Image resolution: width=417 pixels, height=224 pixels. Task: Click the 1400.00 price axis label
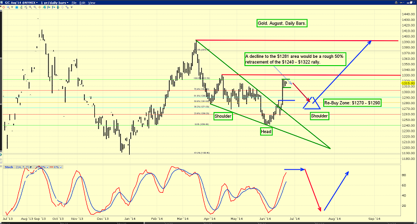(x=409, y=36)
